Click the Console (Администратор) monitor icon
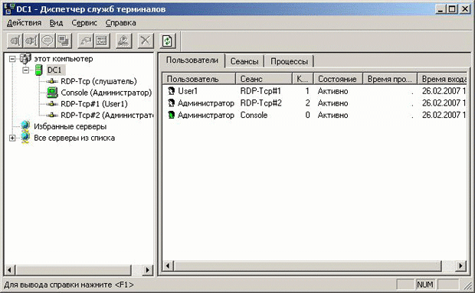The image size is (475, 293). 52,93
